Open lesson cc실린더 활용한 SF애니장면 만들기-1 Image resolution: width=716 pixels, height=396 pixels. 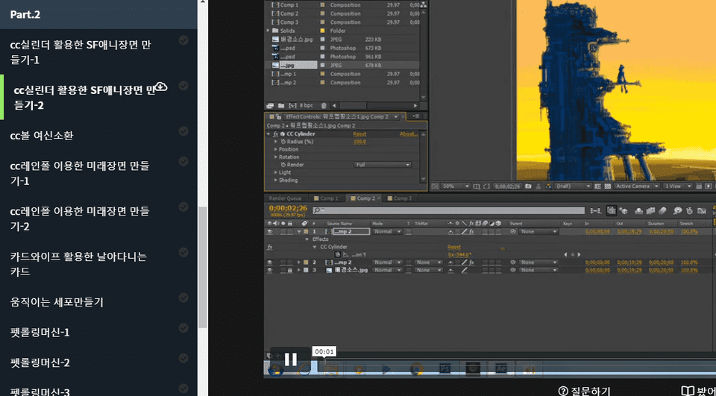coord(81,52)
